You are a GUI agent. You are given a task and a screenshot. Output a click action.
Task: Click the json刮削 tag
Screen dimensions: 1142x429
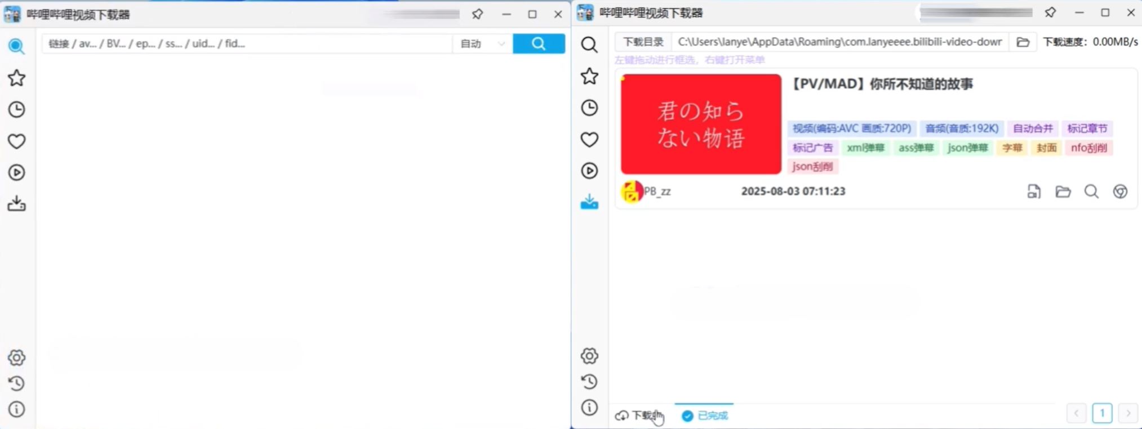tap(812, 166)
